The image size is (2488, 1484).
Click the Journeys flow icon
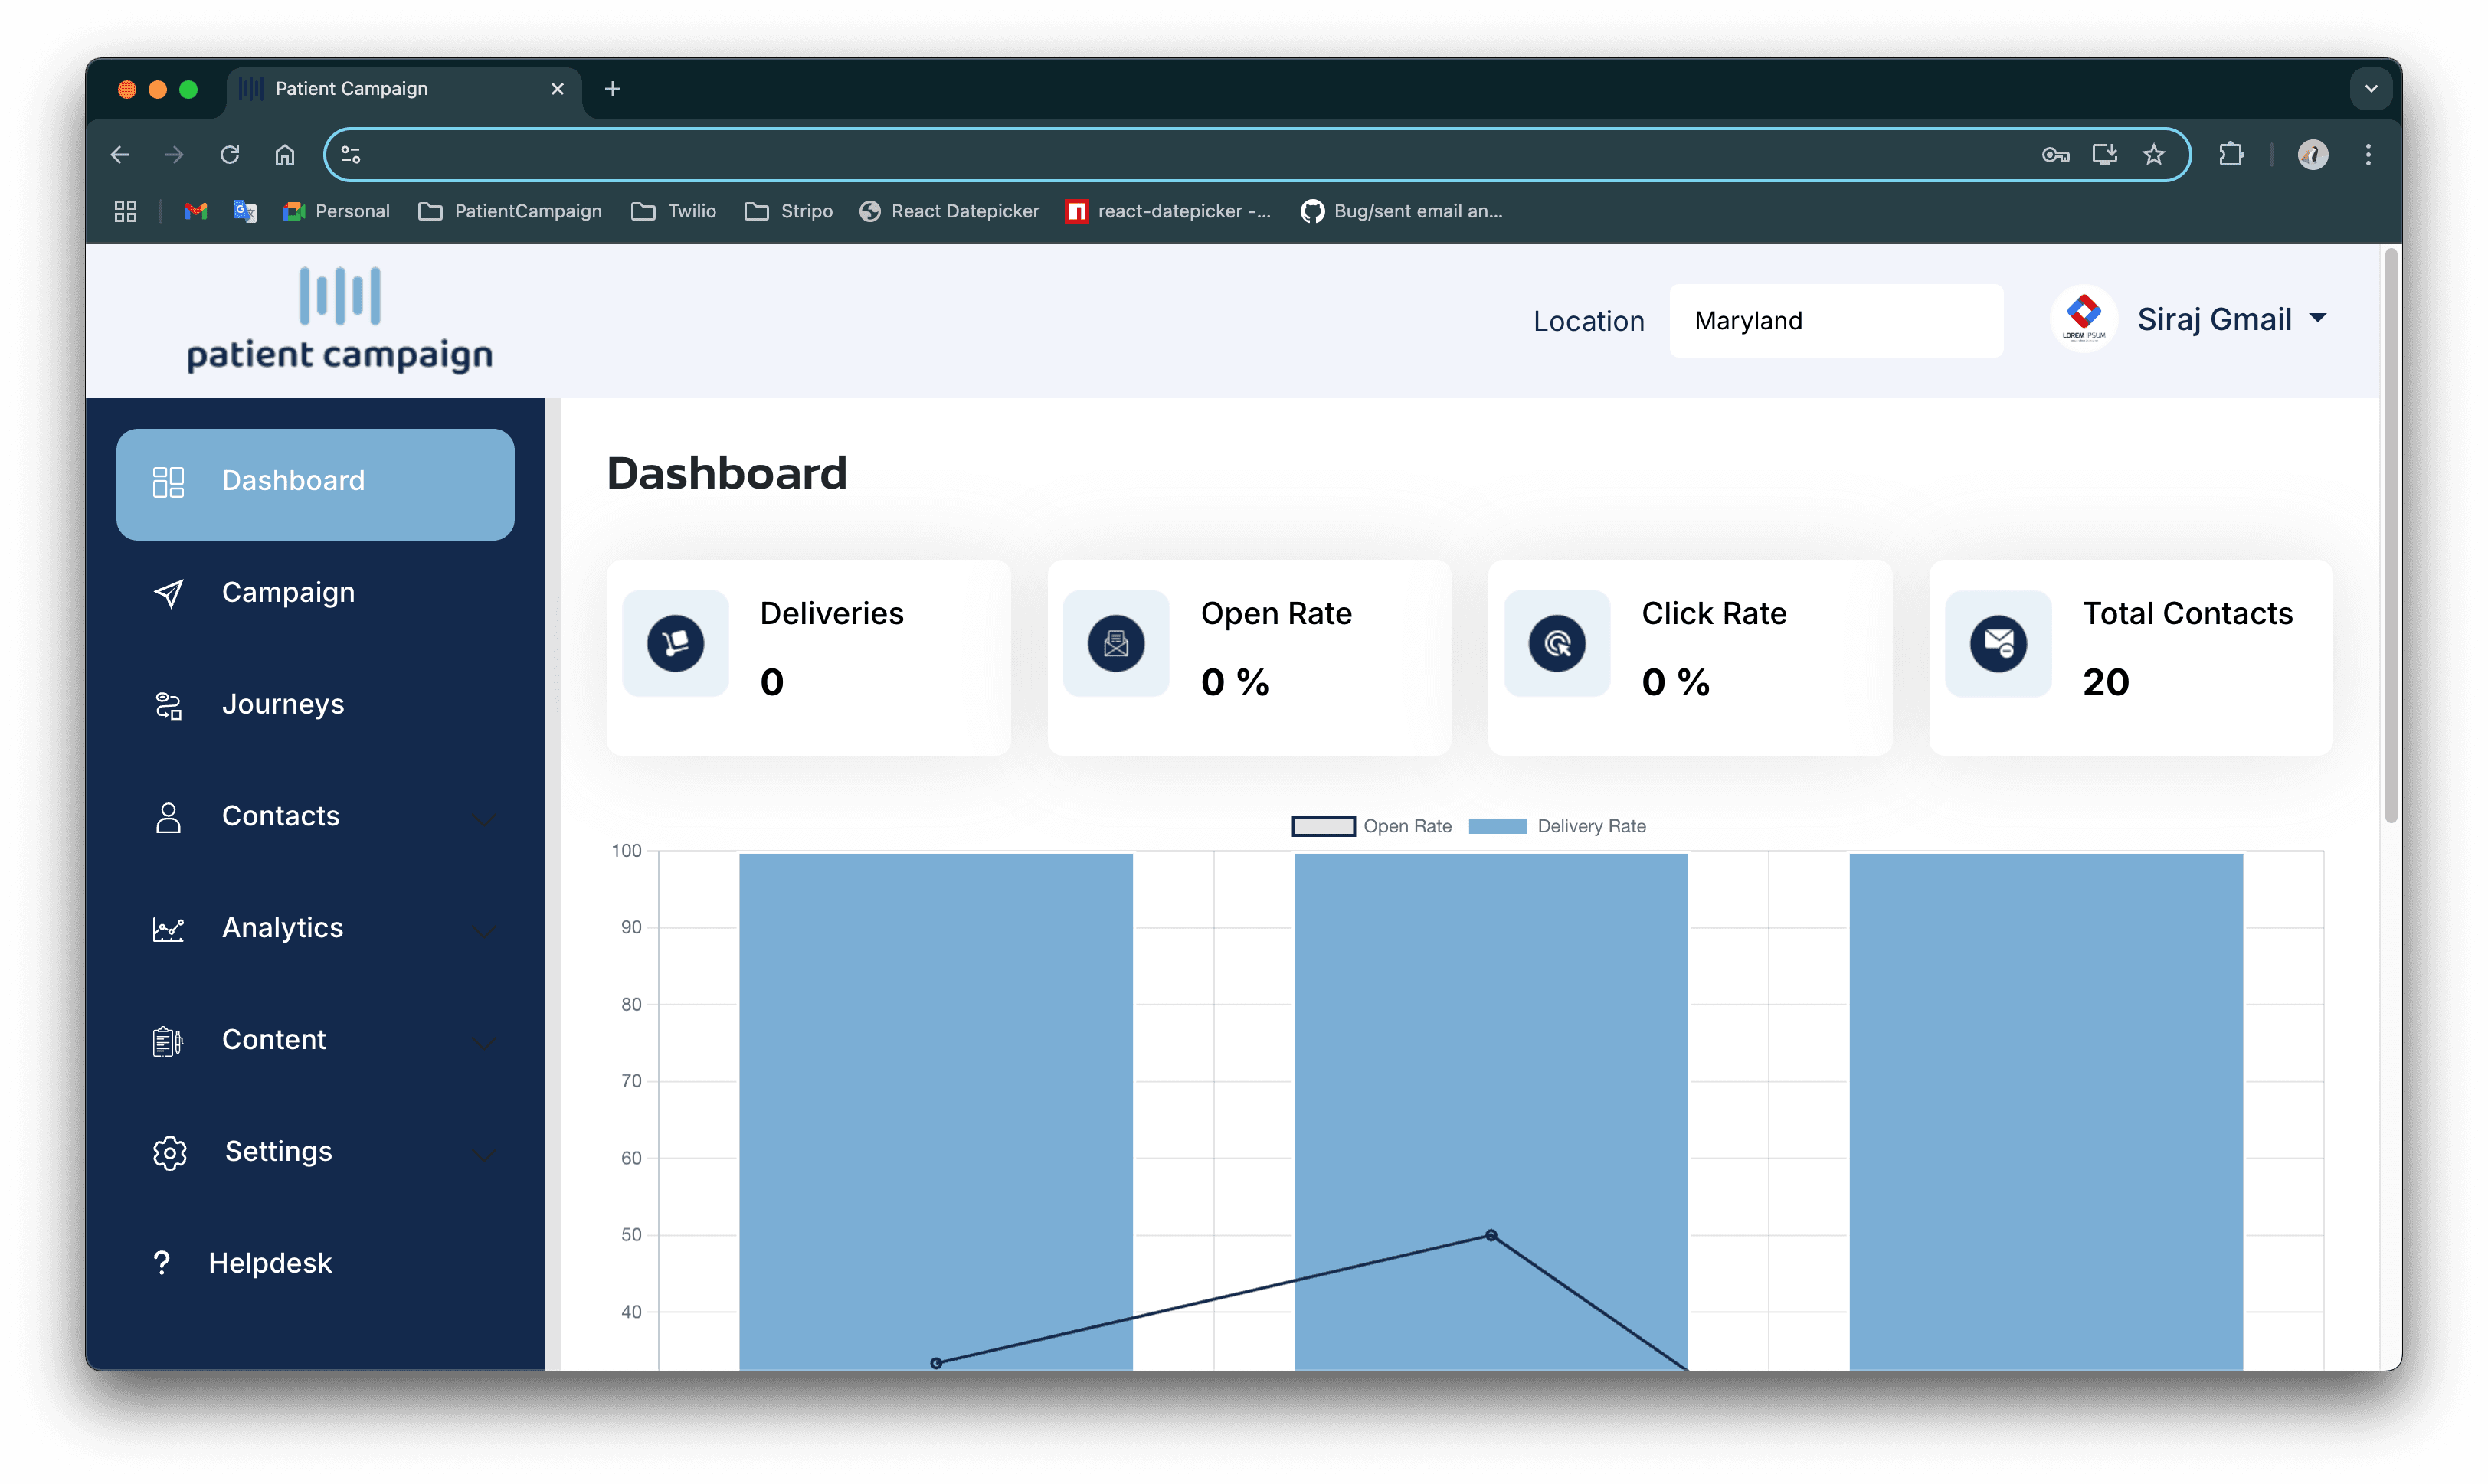pyautogui.click(x=168, y=706)
